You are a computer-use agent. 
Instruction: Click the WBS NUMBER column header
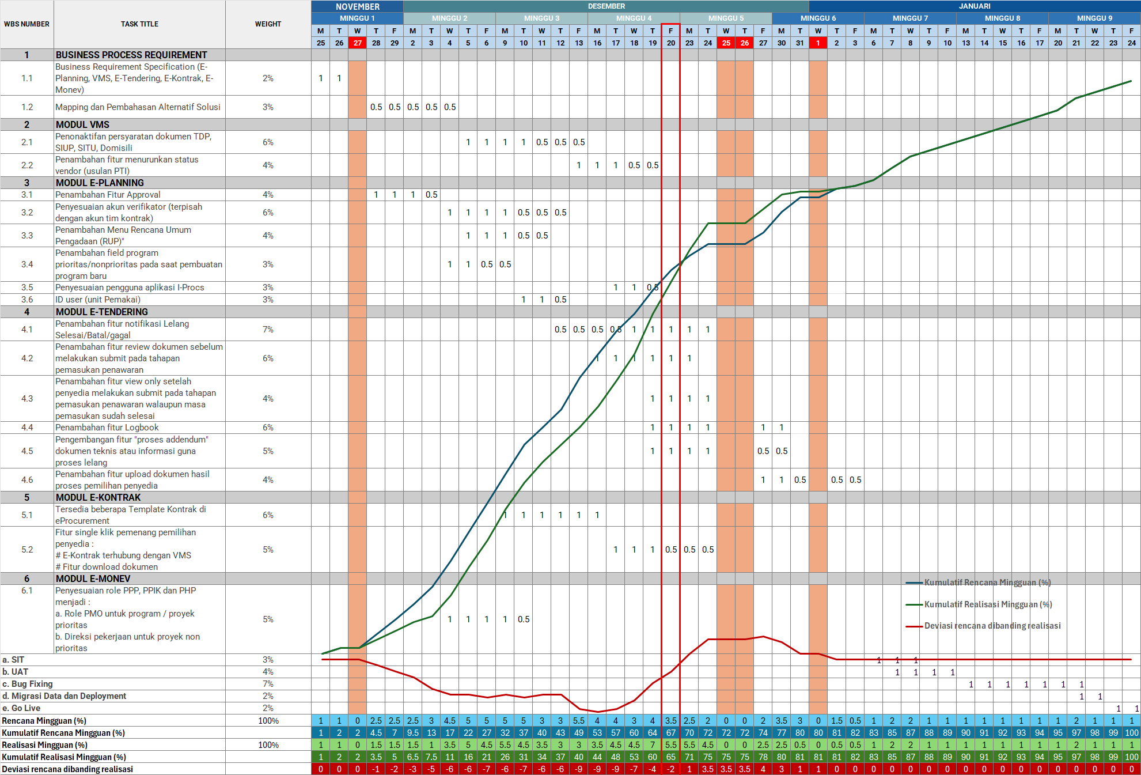[x=26, y=24]
